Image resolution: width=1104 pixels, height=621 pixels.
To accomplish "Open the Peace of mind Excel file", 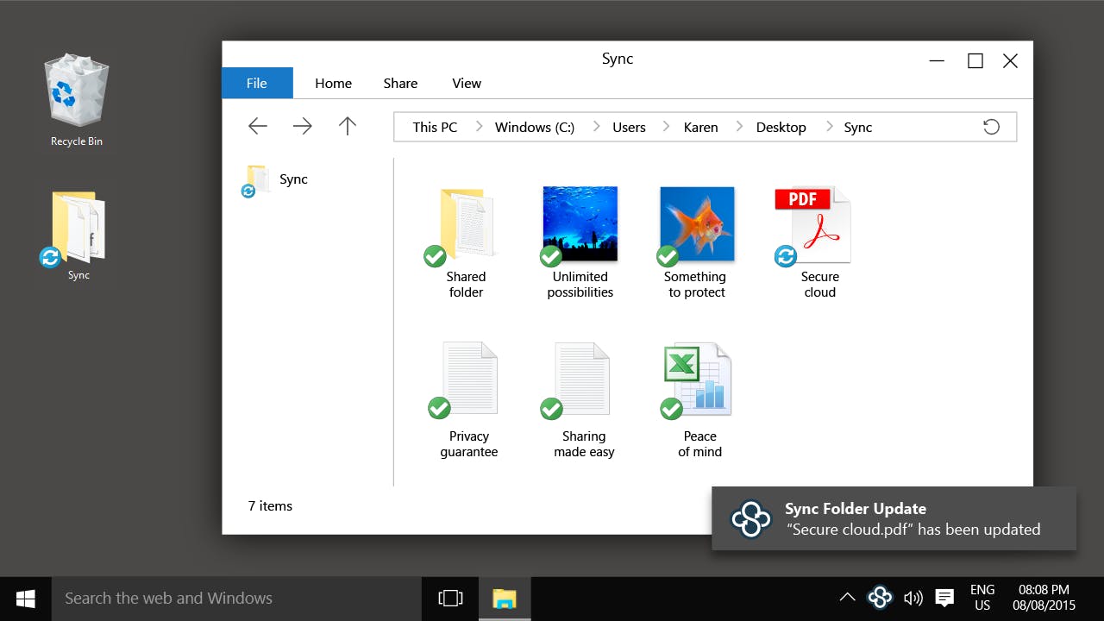I will tap(698, 380).
